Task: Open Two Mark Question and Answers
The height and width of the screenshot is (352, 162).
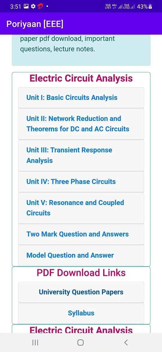Action: coord(81,234)
